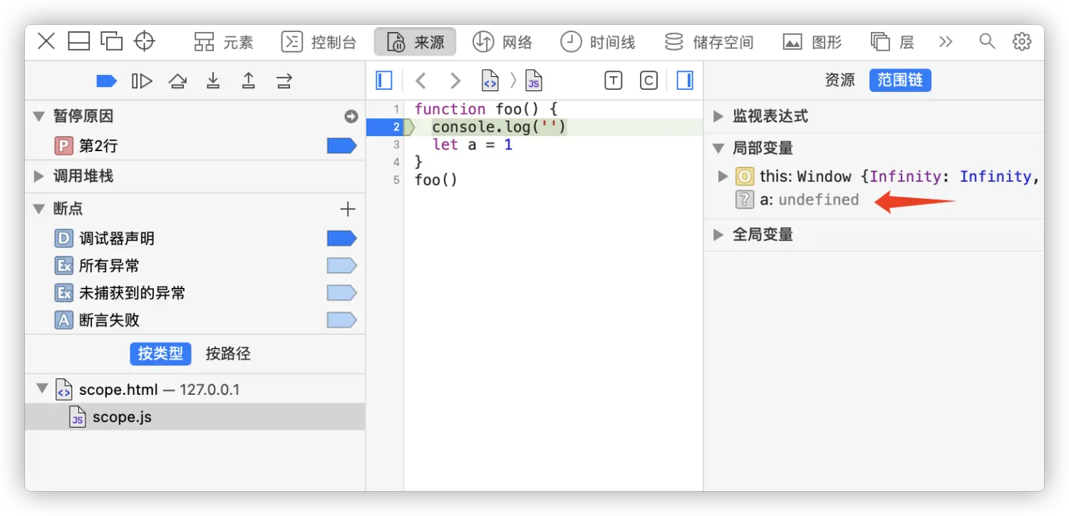Collapse the scope.html tree node
This screenshot has width=1069, height=516.
(x=43, y=389)
